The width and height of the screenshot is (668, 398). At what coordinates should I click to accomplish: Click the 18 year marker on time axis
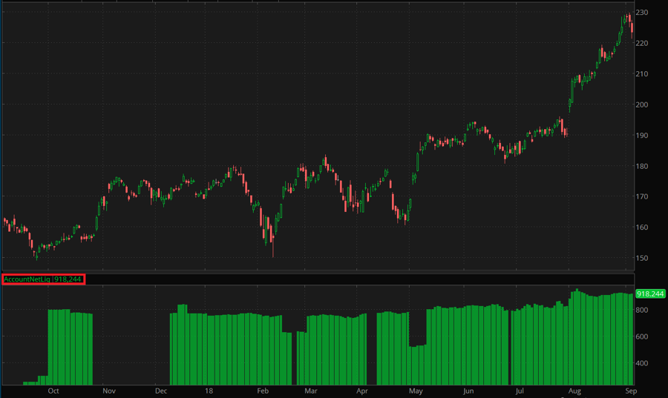(209, 390)
